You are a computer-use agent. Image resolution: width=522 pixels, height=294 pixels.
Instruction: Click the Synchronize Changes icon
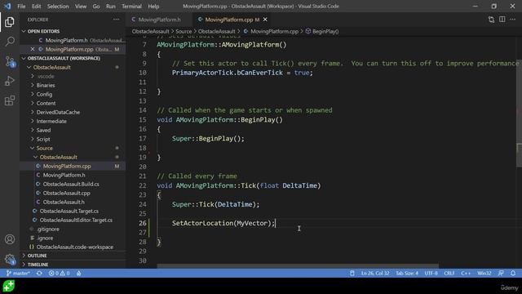click(x=39, y=274)
